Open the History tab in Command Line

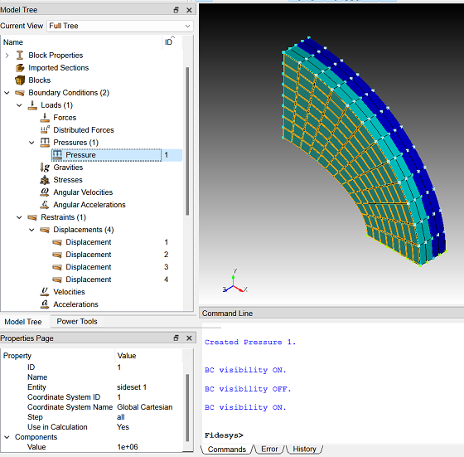[x=304, y=449]
